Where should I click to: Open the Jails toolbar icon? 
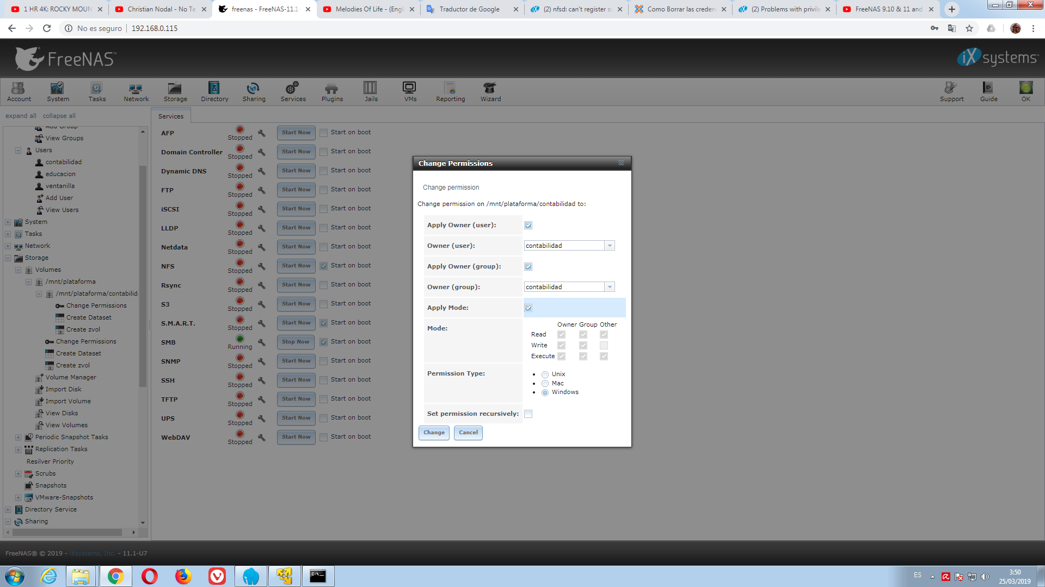[371, 91]
